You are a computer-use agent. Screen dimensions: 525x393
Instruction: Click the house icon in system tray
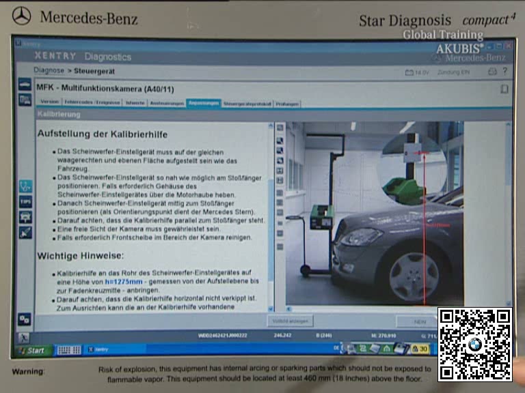387,349
